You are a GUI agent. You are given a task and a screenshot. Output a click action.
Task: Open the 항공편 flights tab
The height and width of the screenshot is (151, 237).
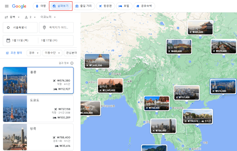pyautogui.click(x=105, y=6)
